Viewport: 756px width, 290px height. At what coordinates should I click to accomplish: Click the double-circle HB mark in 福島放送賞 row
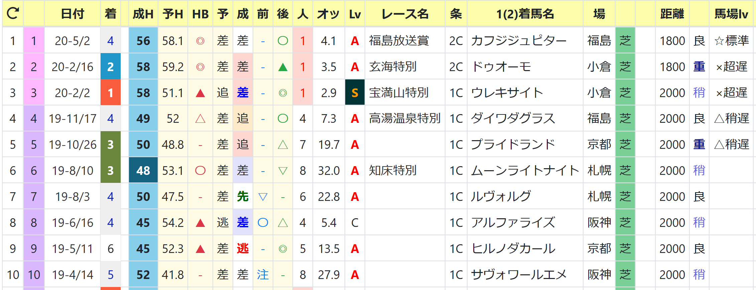click(x=200, y=41)
